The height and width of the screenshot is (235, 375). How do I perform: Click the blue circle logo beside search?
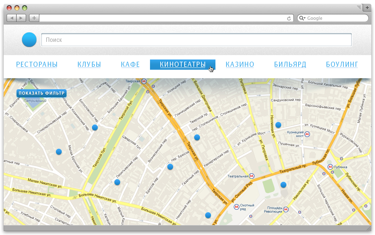[x=29, y=40]
